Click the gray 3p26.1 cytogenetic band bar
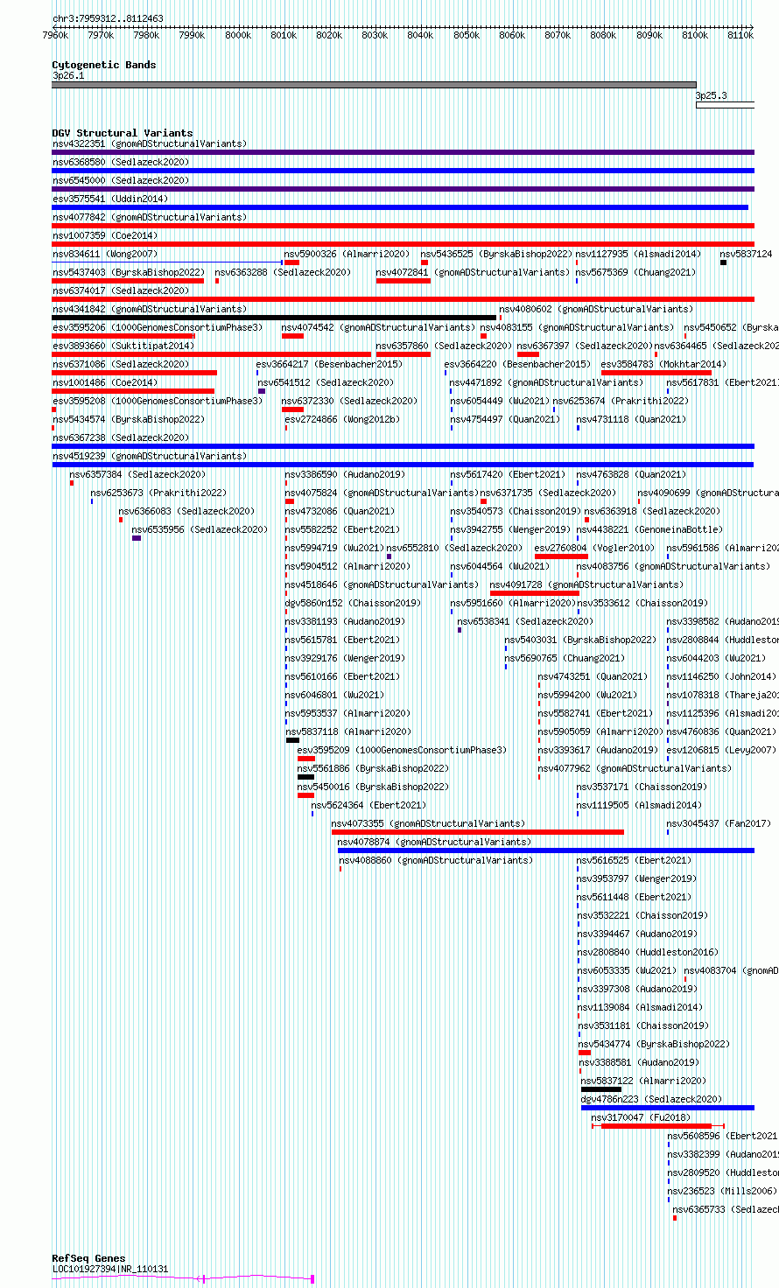The height and width of the screenshot is (1288, 779). (x=374, y=85)
